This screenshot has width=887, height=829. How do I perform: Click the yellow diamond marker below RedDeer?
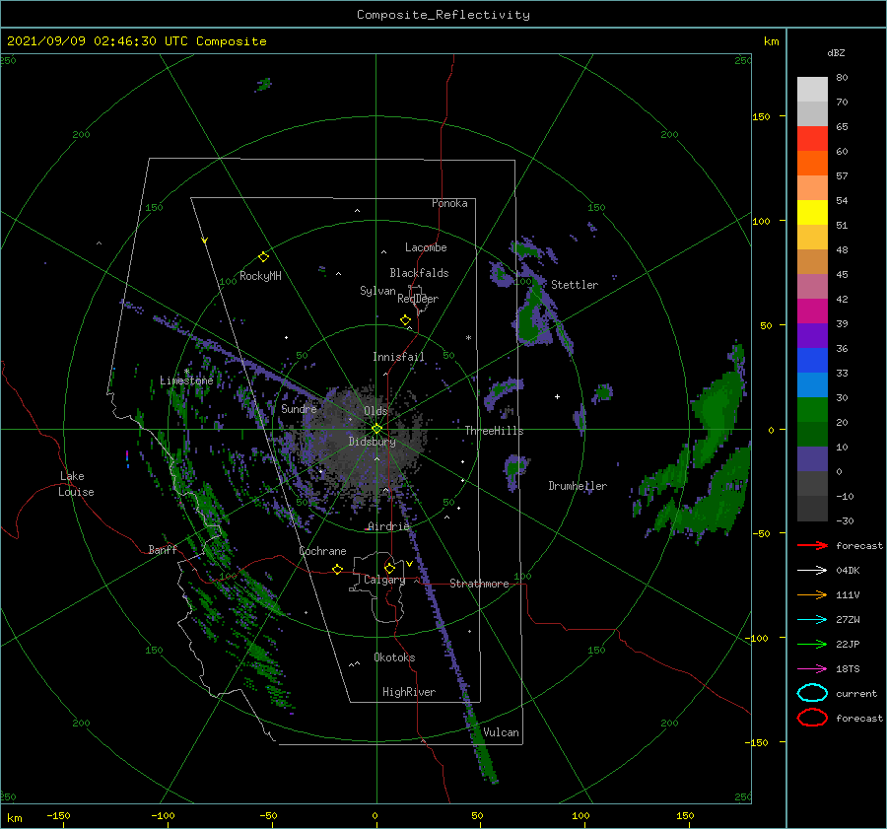coord(406,320)
